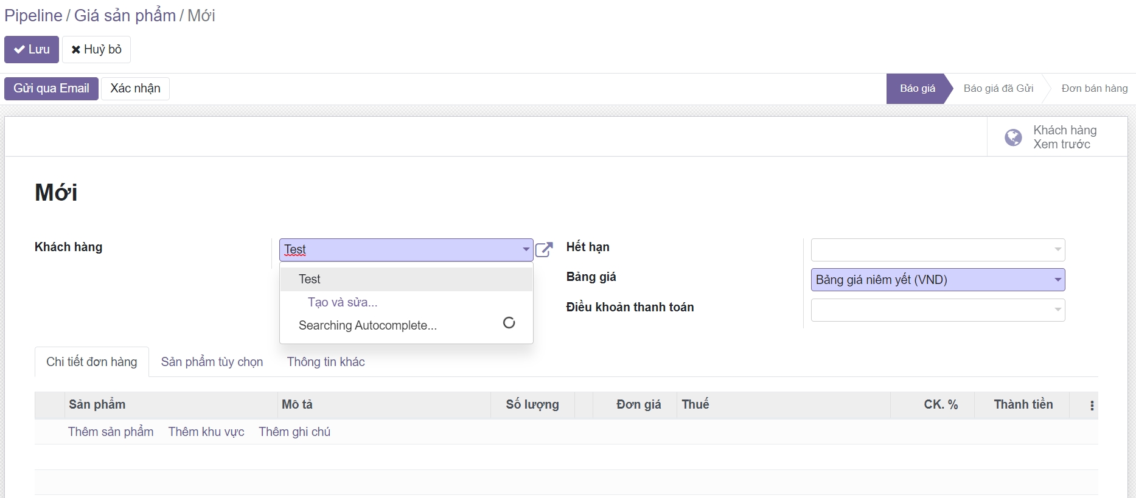Screen dimensions: 1136x498
Task: Choose Tạo và sửa... option
Action: point(343,302)
